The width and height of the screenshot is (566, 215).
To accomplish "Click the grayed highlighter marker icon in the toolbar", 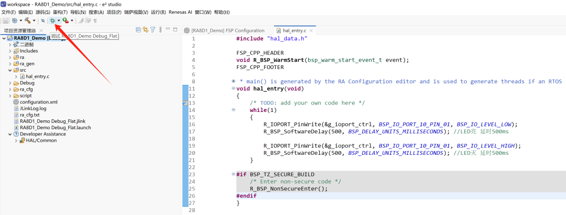I will click(x=81, y=20).
